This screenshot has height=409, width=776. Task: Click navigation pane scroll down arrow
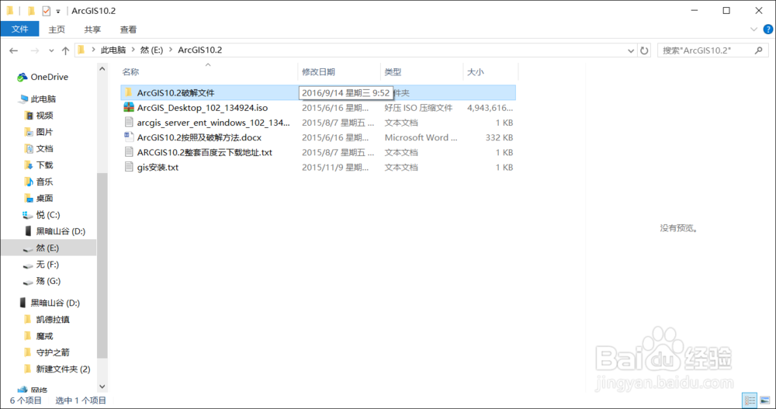click(102, 386)
